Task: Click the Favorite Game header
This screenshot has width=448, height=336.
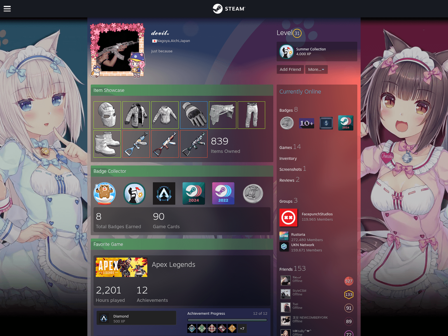Action: pyautogui.click(x=182, y=244)
